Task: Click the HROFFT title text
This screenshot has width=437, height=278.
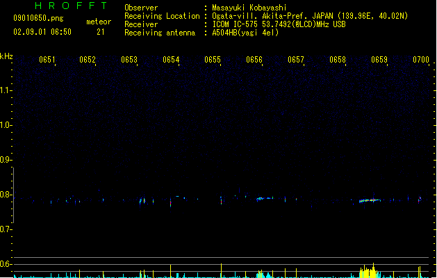Action: 71,6
